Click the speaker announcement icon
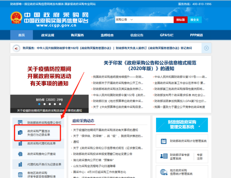The image size is (231, 178). click(16, 48)
